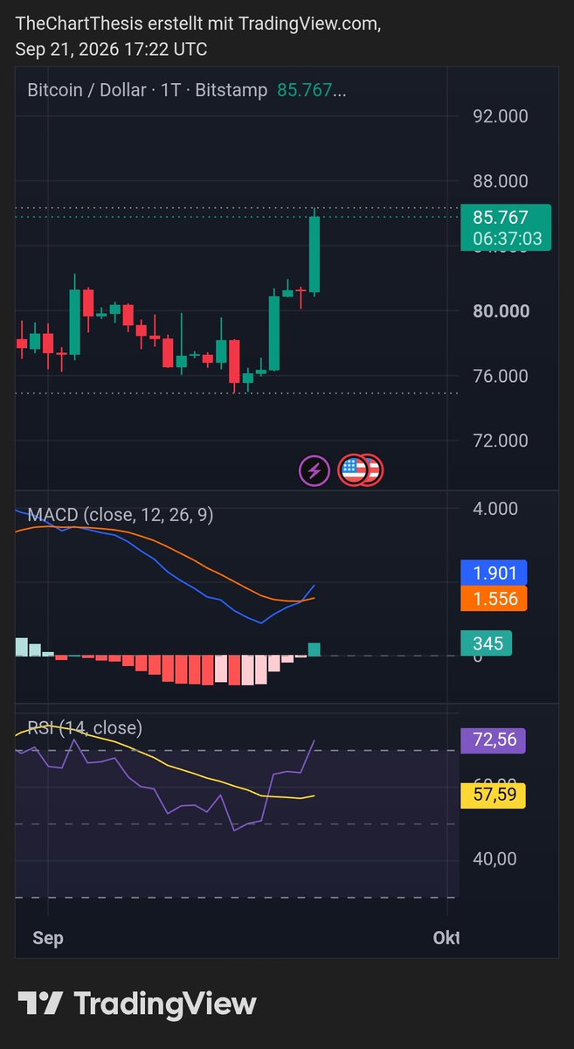
Task: Click the Sep date axis label
Action: pyautogui.click(x=48, y=938)
